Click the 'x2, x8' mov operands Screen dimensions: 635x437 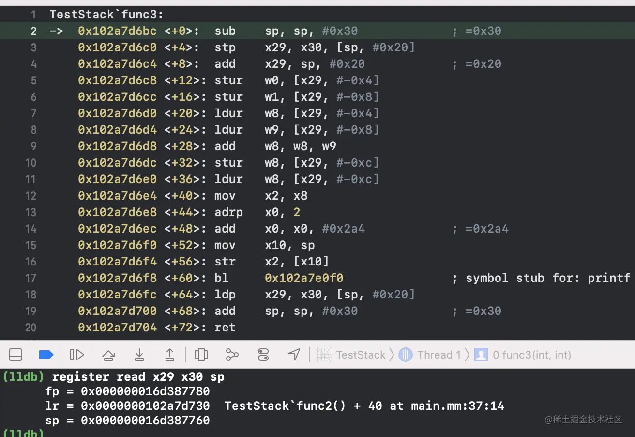[286, 196]
